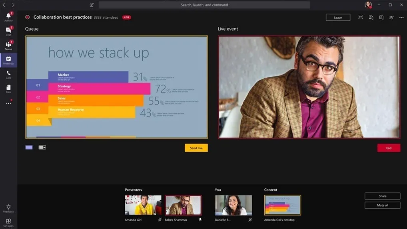
Task: Unmute your own microphone
Action: [250, 220]
